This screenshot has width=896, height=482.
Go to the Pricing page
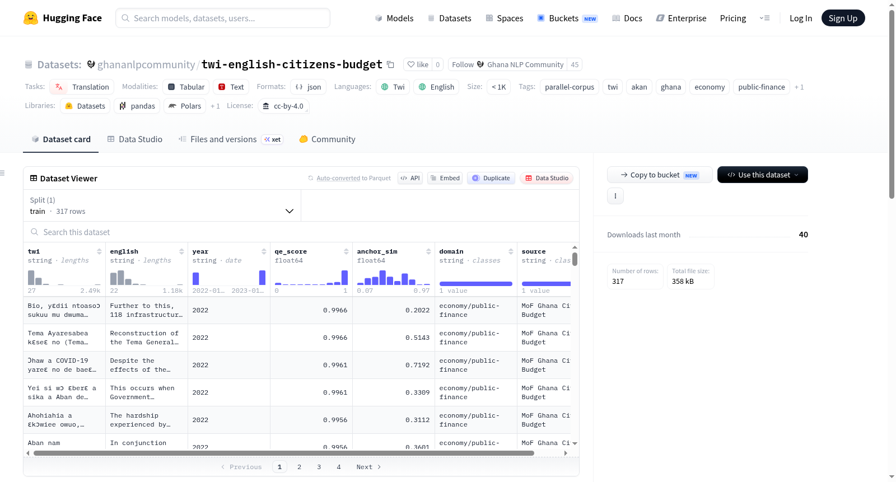pos(733,18)
